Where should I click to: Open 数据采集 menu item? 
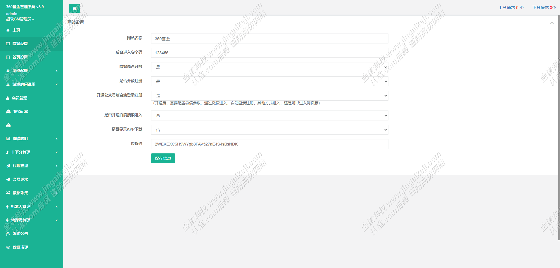pyautogui.click(x=32, y=193)
